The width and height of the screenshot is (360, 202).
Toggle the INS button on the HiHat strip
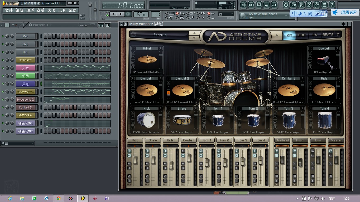tap(165, 151)
